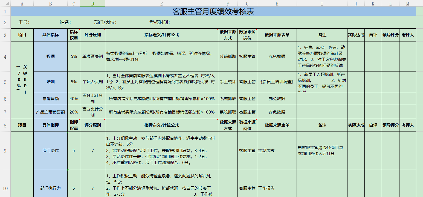Click 单项否决制 in the 数据 row
The image size is (423, 197).
92,56
